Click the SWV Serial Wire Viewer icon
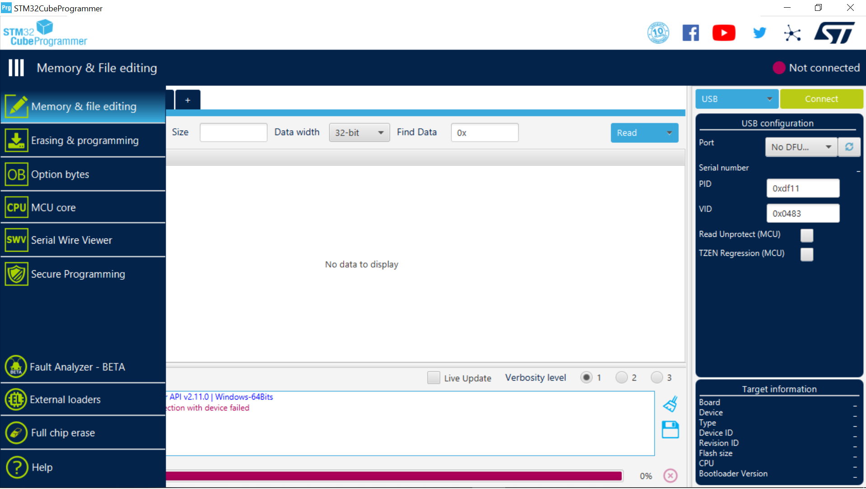The height and width of the screenshot is (489, 866). pos(17,240)
